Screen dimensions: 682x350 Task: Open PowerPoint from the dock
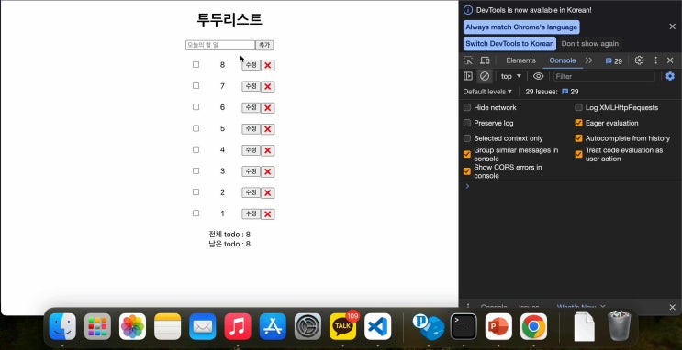(x=498, y=326)
